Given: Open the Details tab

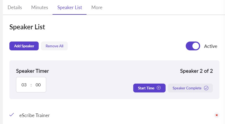Looking at the screenshot, I should click(15, 7).
